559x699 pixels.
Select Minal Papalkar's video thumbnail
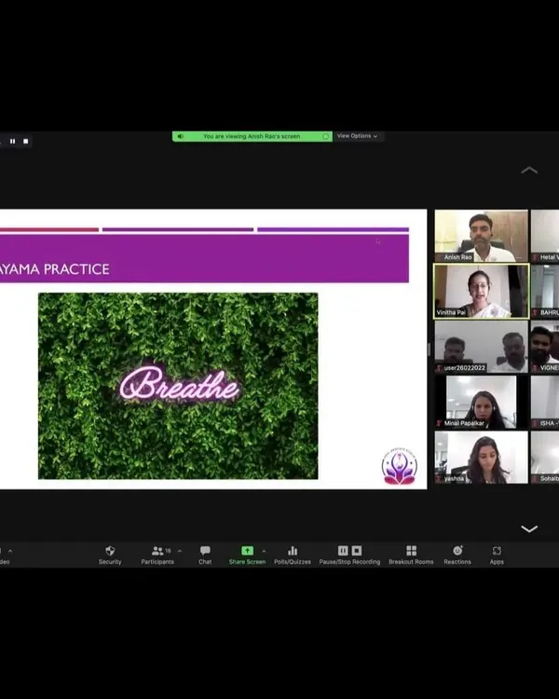coord(482,402)
